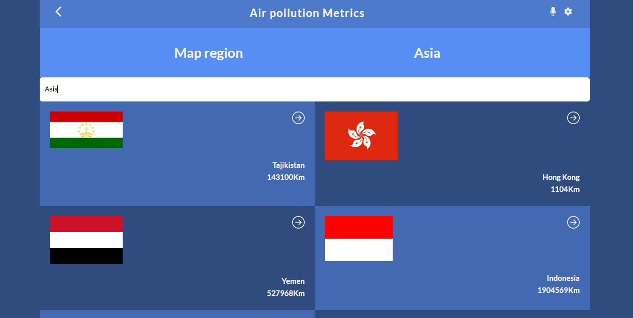Focus the search field containing Asia
The height and width of the screenshot is (318, 633).
(x=315, y=89)
